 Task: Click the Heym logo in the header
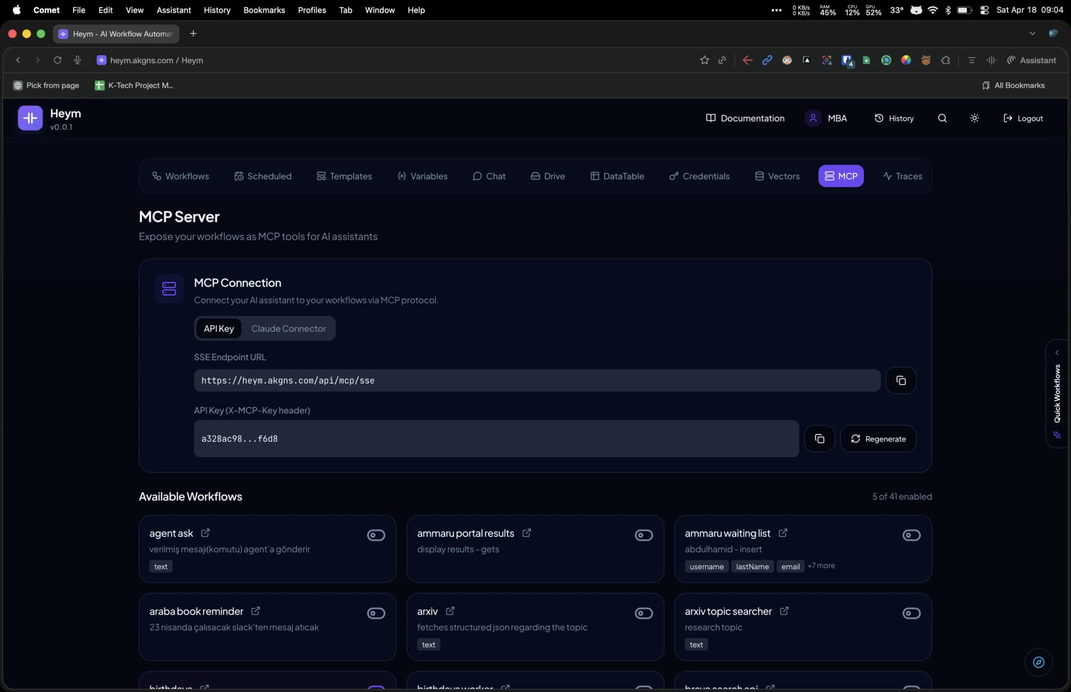[30, 118]
